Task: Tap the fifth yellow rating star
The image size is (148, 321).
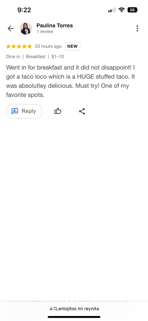Action: click(x=30, y=46)
